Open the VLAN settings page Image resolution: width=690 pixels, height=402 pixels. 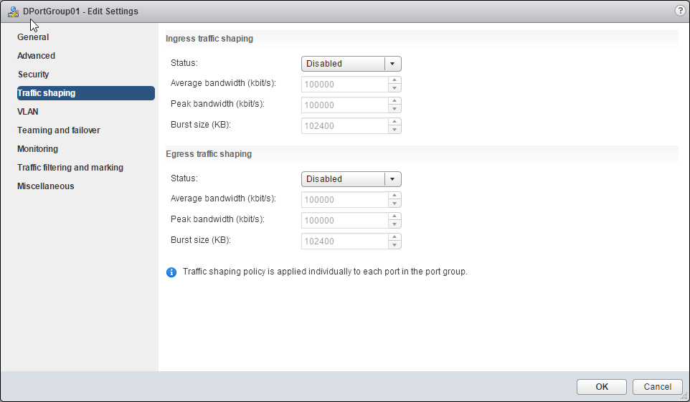tap(28, 112)
